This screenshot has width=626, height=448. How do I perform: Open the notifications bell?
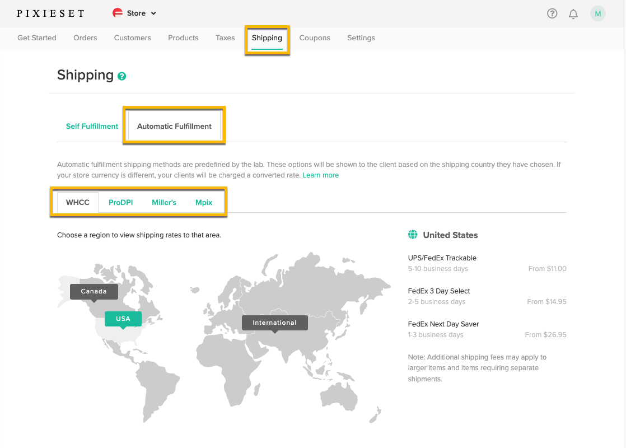tap(573, 14)
